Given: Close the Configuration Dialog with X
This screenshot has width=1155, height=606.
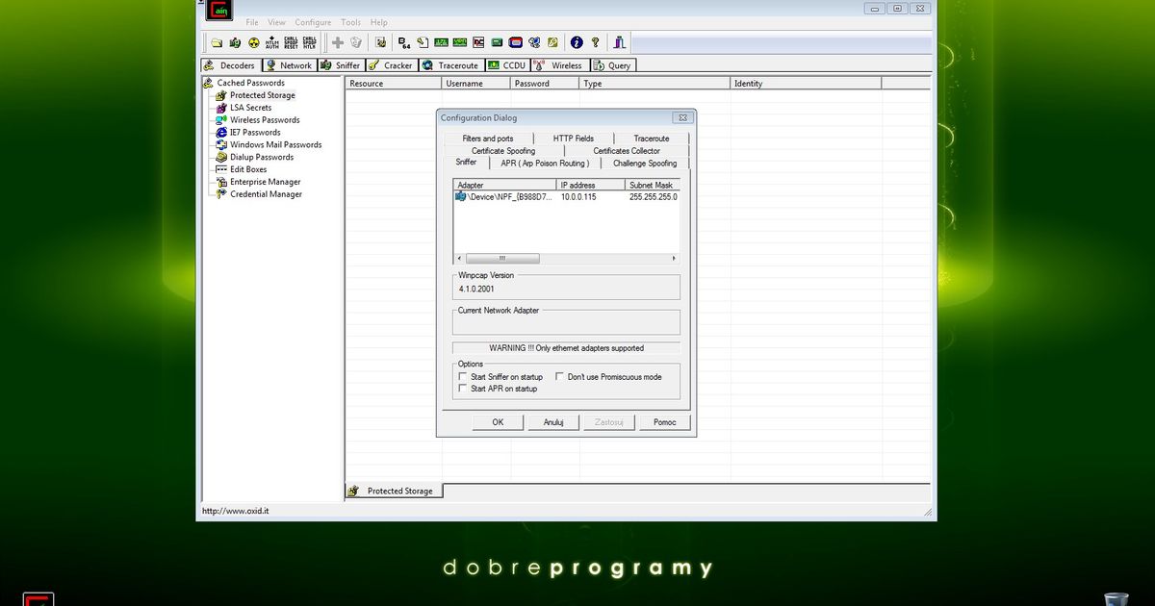Looking at the screenshot, I should (x=682, y=117).
